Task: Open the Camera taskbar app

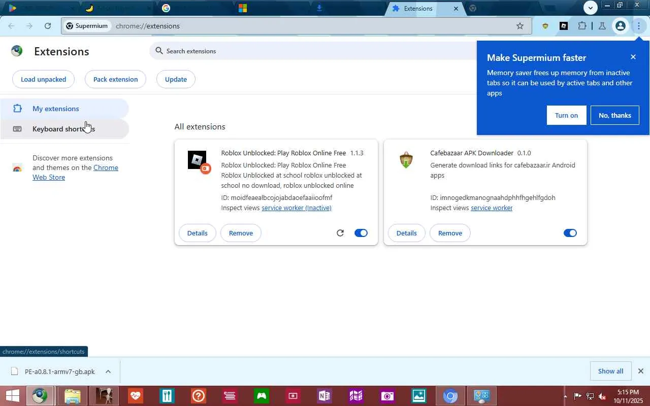Action: [x=387, y=396]
